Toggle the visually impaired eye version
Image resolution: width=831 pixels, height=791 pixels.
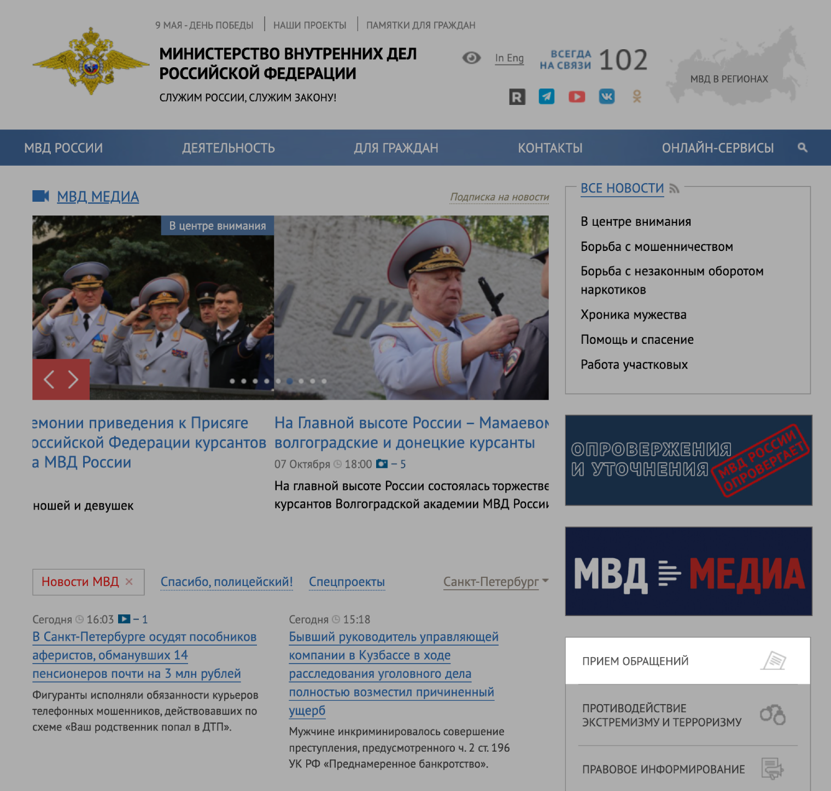[471, 58]
